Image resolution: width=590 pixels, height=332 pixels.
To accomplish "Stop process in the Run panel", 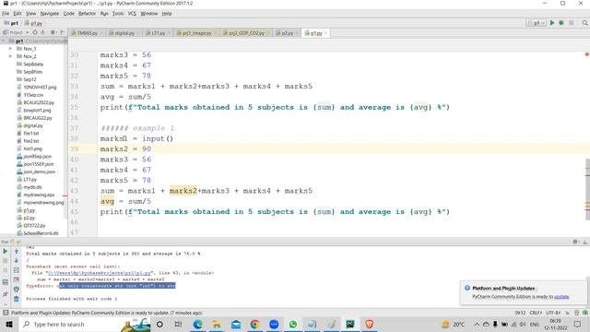I will [x=6, y=260].
